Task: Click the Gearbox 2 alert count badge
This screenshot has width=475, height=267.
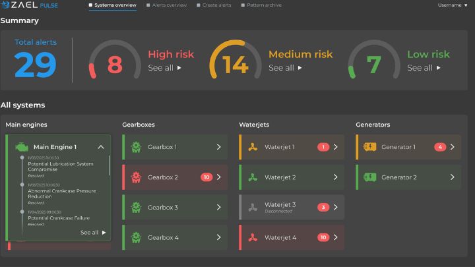Action: [x=206, y=177]
